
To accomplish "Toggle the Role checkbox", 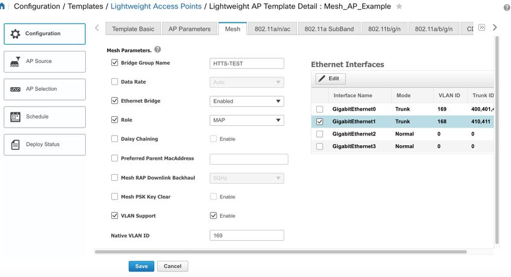I will point(114,120).
